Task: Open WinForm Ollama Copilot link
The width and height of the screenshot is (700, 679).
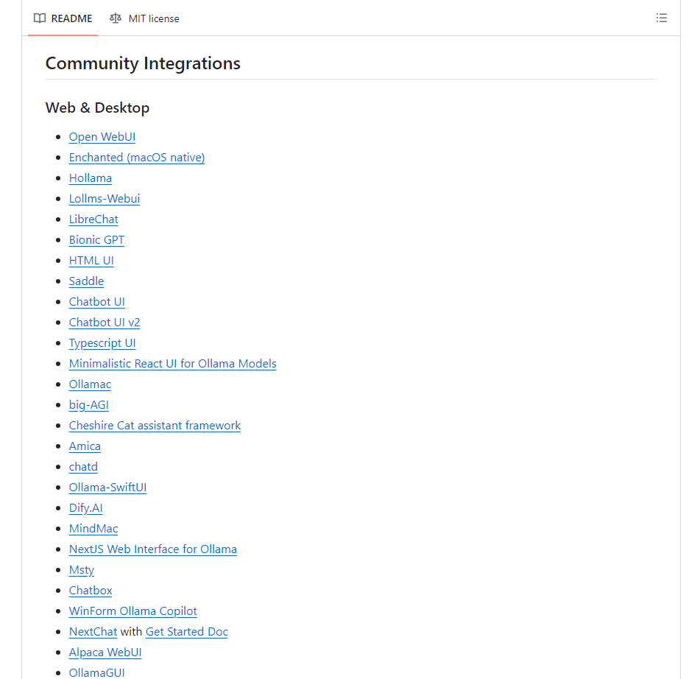Action: pyautogui.click(x=132, y=611)
